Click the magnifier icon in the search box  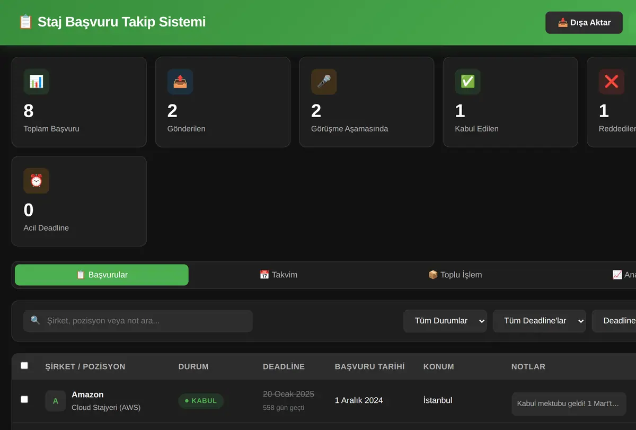36,320
